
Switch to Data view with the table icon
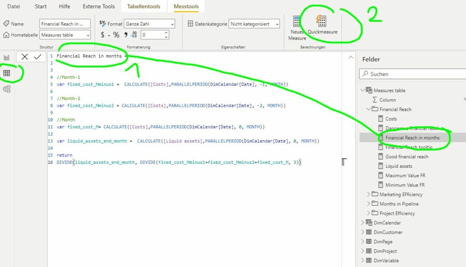tap(6, 73)
